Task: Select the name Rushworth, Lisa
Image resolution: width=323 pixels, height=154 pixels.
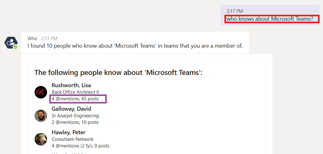Action: (71, 85)
